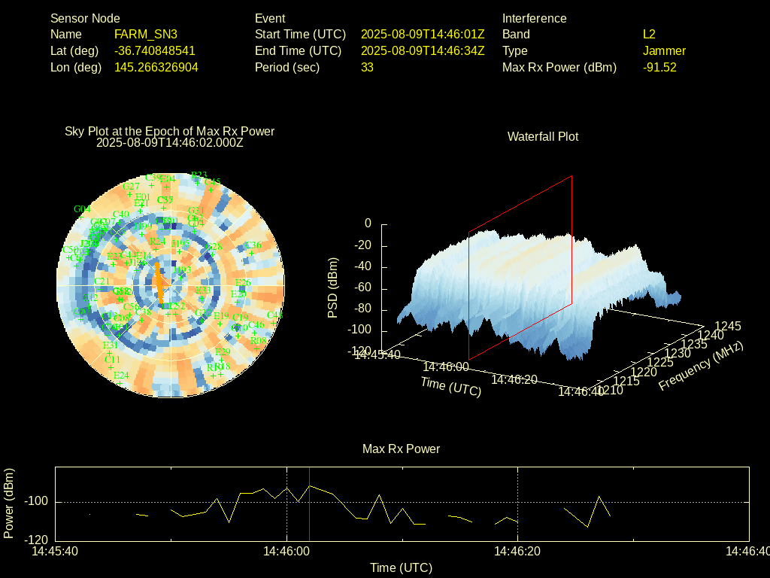
Task: Click the 14:46:00 tick on Max Rx Power axis
Action: point(286,551)
